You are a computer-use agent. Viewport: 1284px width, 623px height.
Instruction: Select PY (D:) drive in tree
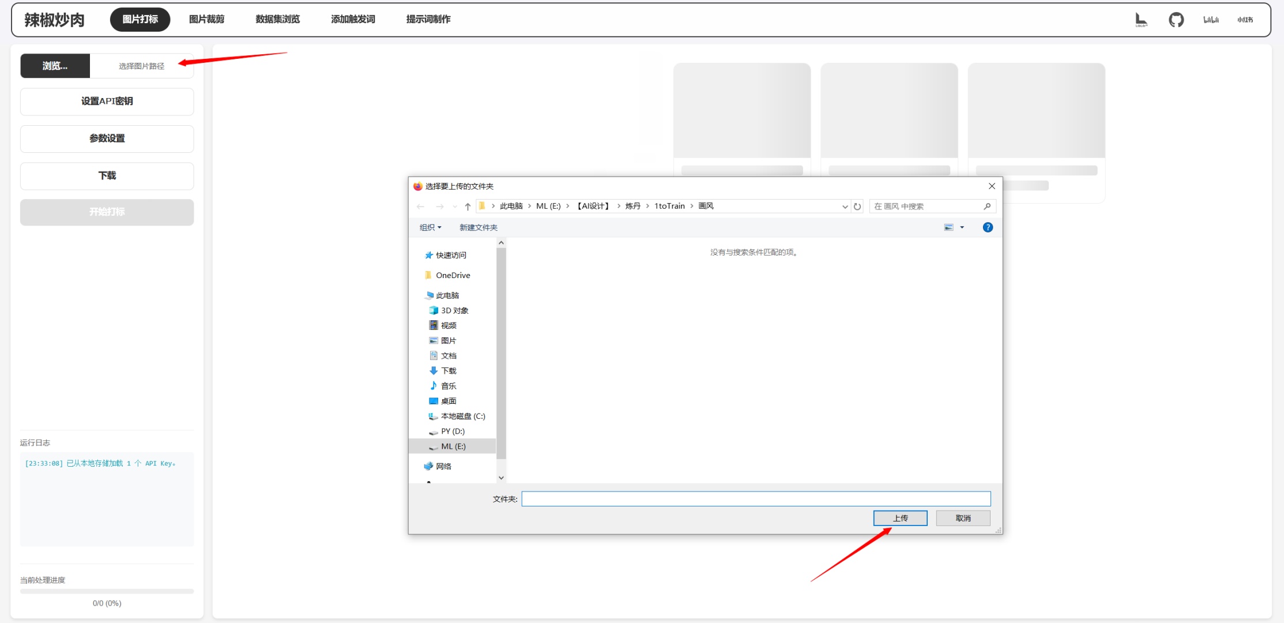(x=453, y=431)
